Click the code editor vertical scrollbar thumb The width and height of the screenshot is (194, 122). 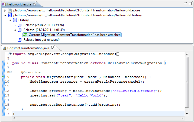pos(187,82)
